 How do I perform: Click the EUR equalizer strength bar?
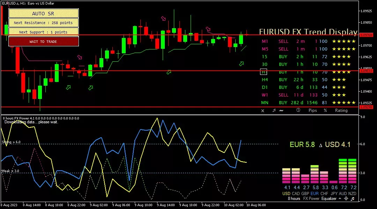click(x=315, y=174)
